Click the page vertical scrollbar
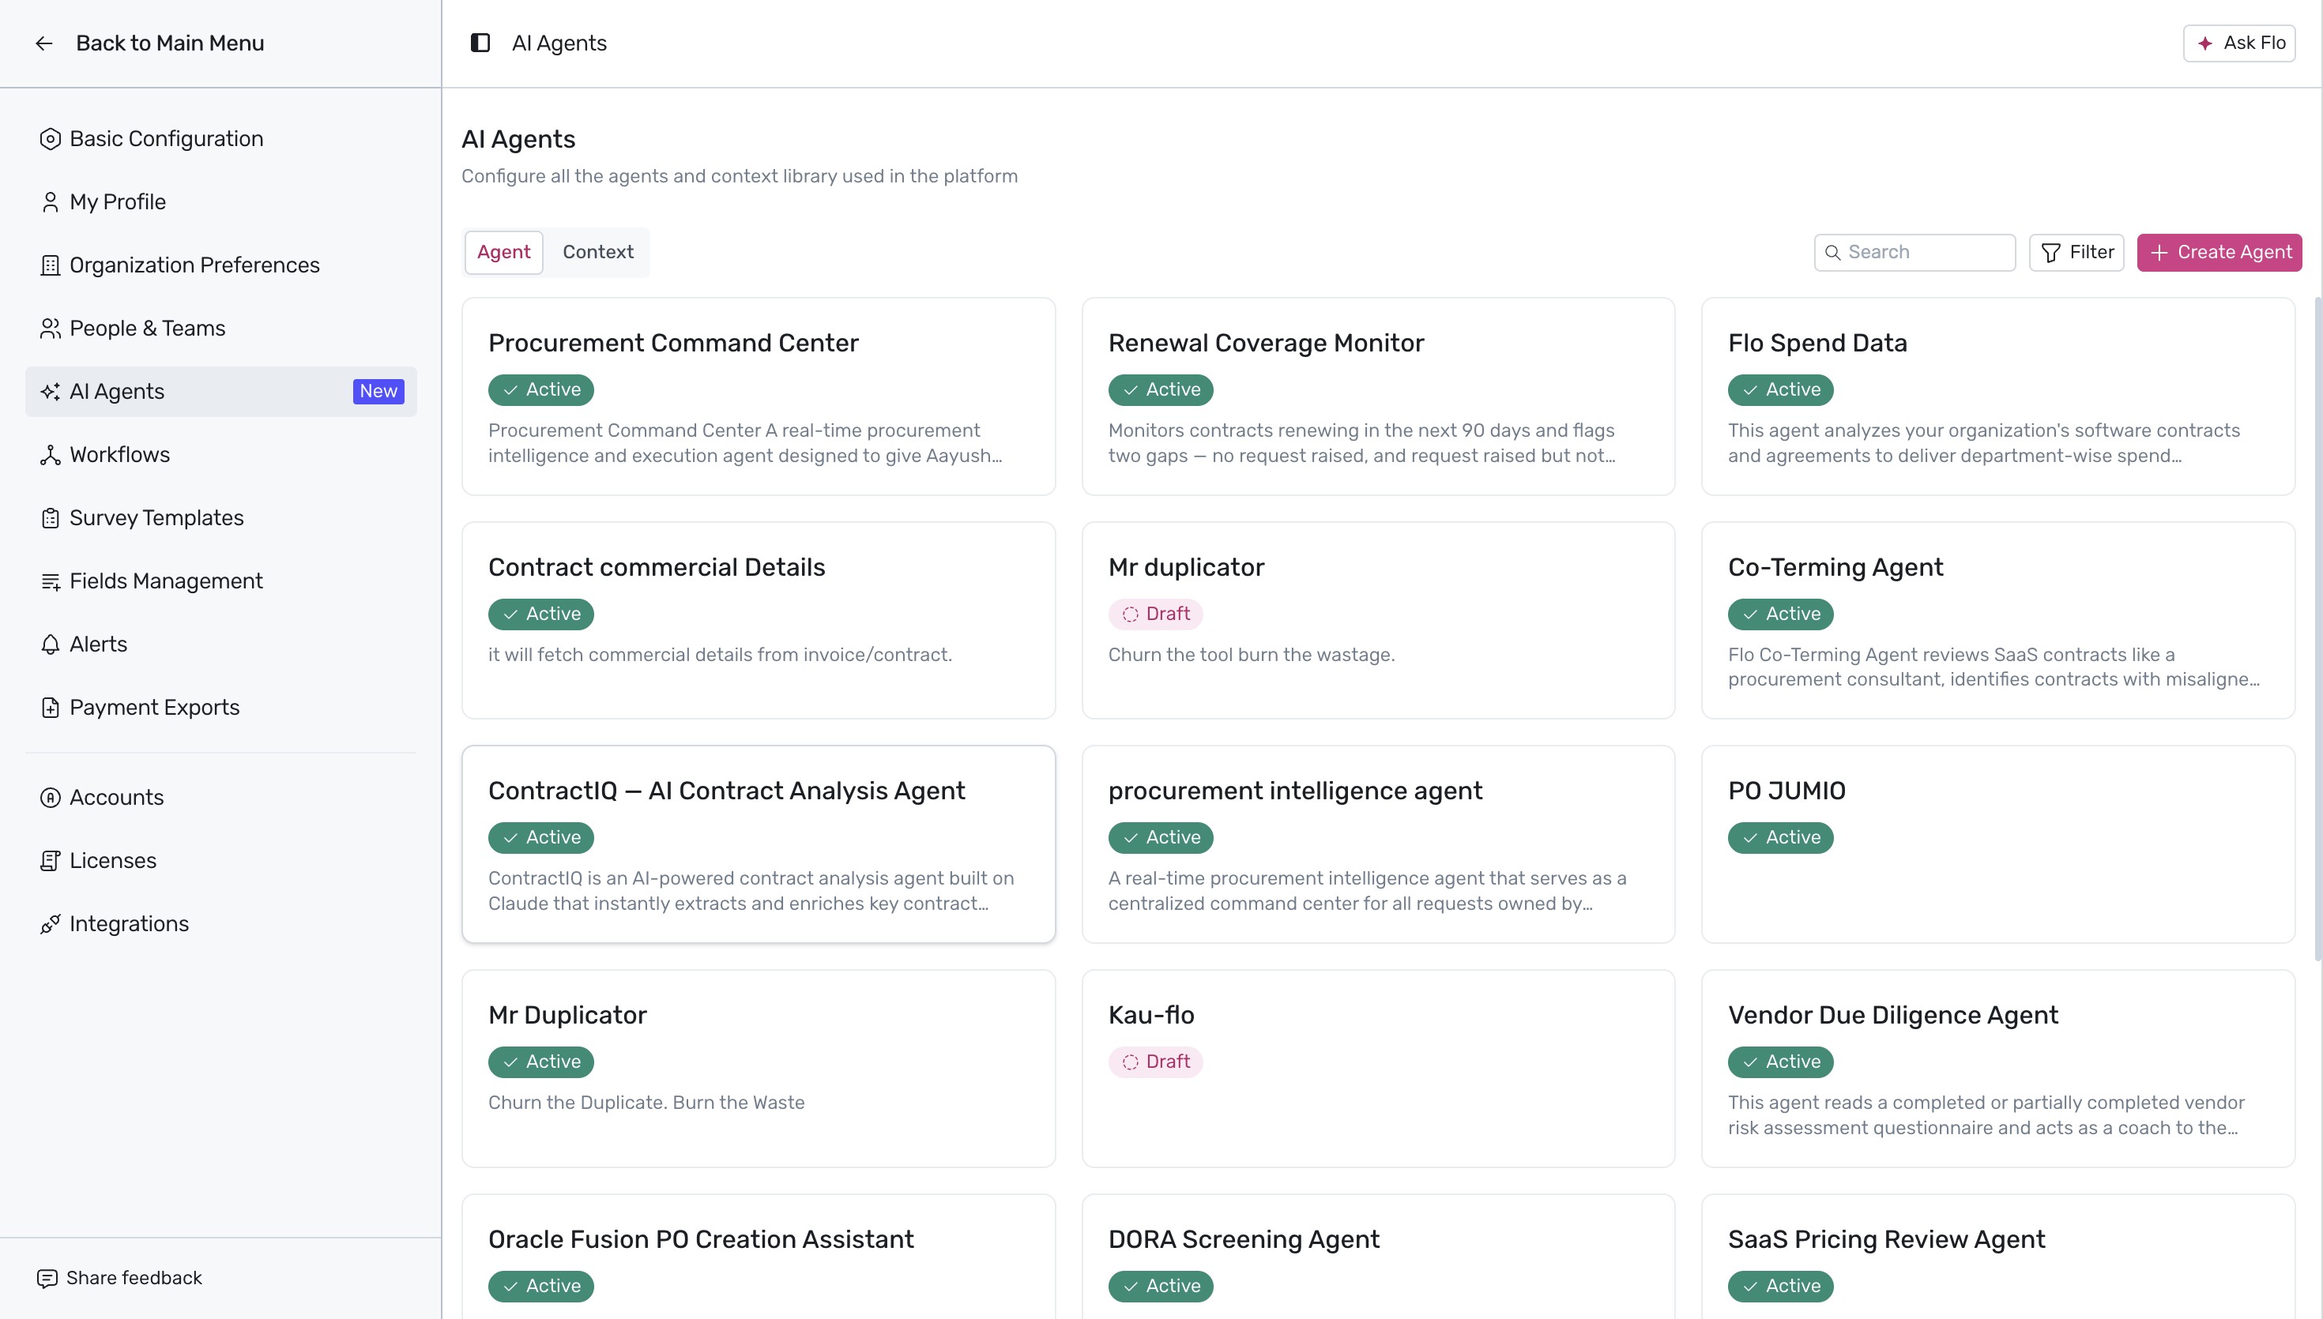 [2317, 627]
